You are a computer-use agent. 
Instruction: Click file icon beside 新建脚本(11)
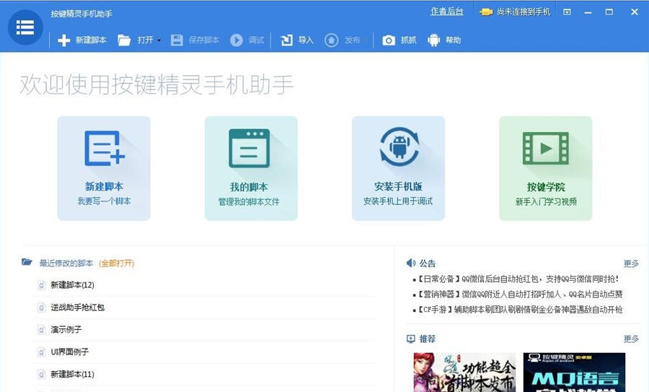click(x=41, y=375)
